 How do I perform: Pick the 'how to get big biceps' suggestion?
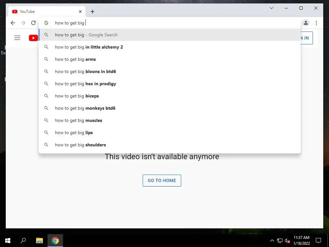[170, 96]
